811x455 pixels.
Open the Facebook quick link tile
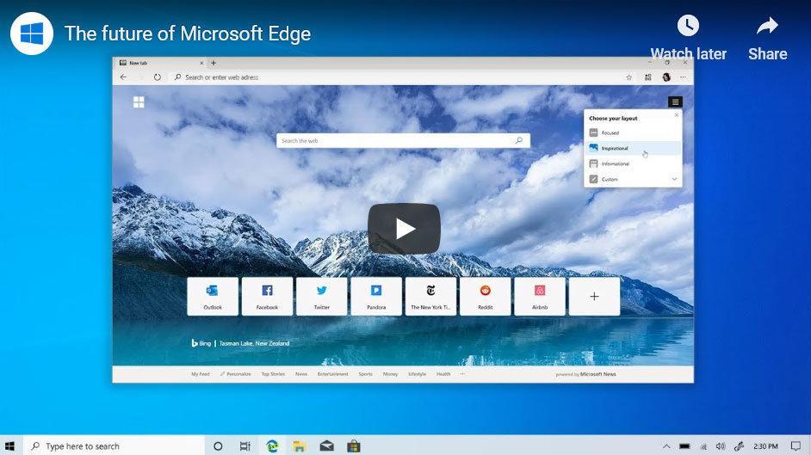[x=268, y=297]
